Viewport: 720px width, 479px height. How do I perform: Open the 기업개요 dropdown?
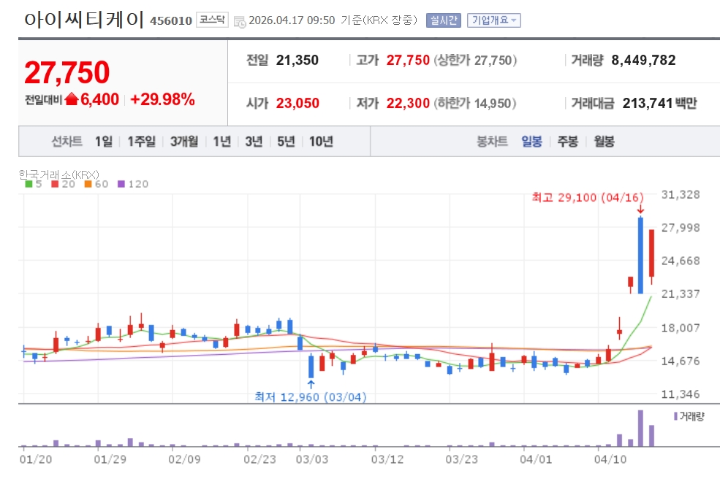pyautogui.click(x=494, y=20)
